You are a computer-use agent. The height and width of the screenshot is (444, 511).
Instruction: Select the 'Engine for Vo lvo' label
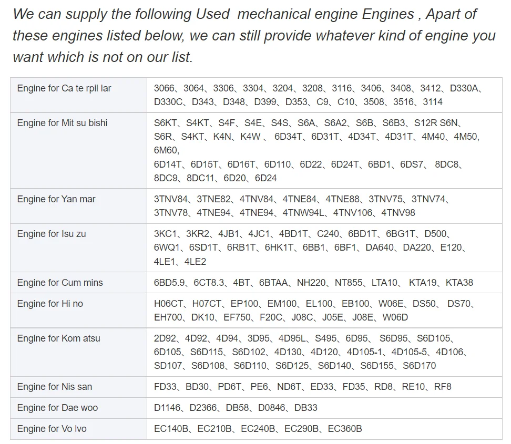pyautogui.click(x=52, y=429)
